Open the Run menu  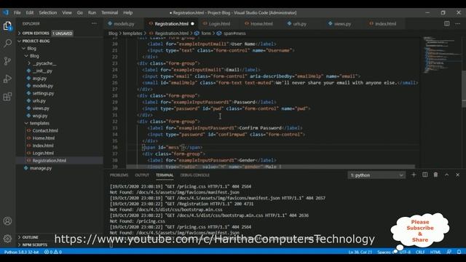point(92,12)
